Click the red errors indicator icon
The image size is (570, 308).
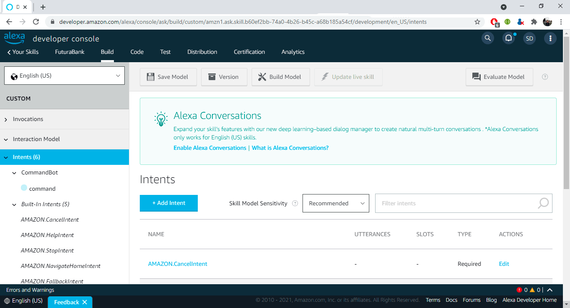click(x=519, y=290)
